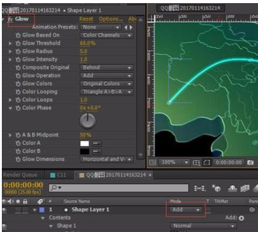The height and width of the screenshot is (232, 258).
Task: Open the Composite Original dropdown
Action: coord(107,68)
